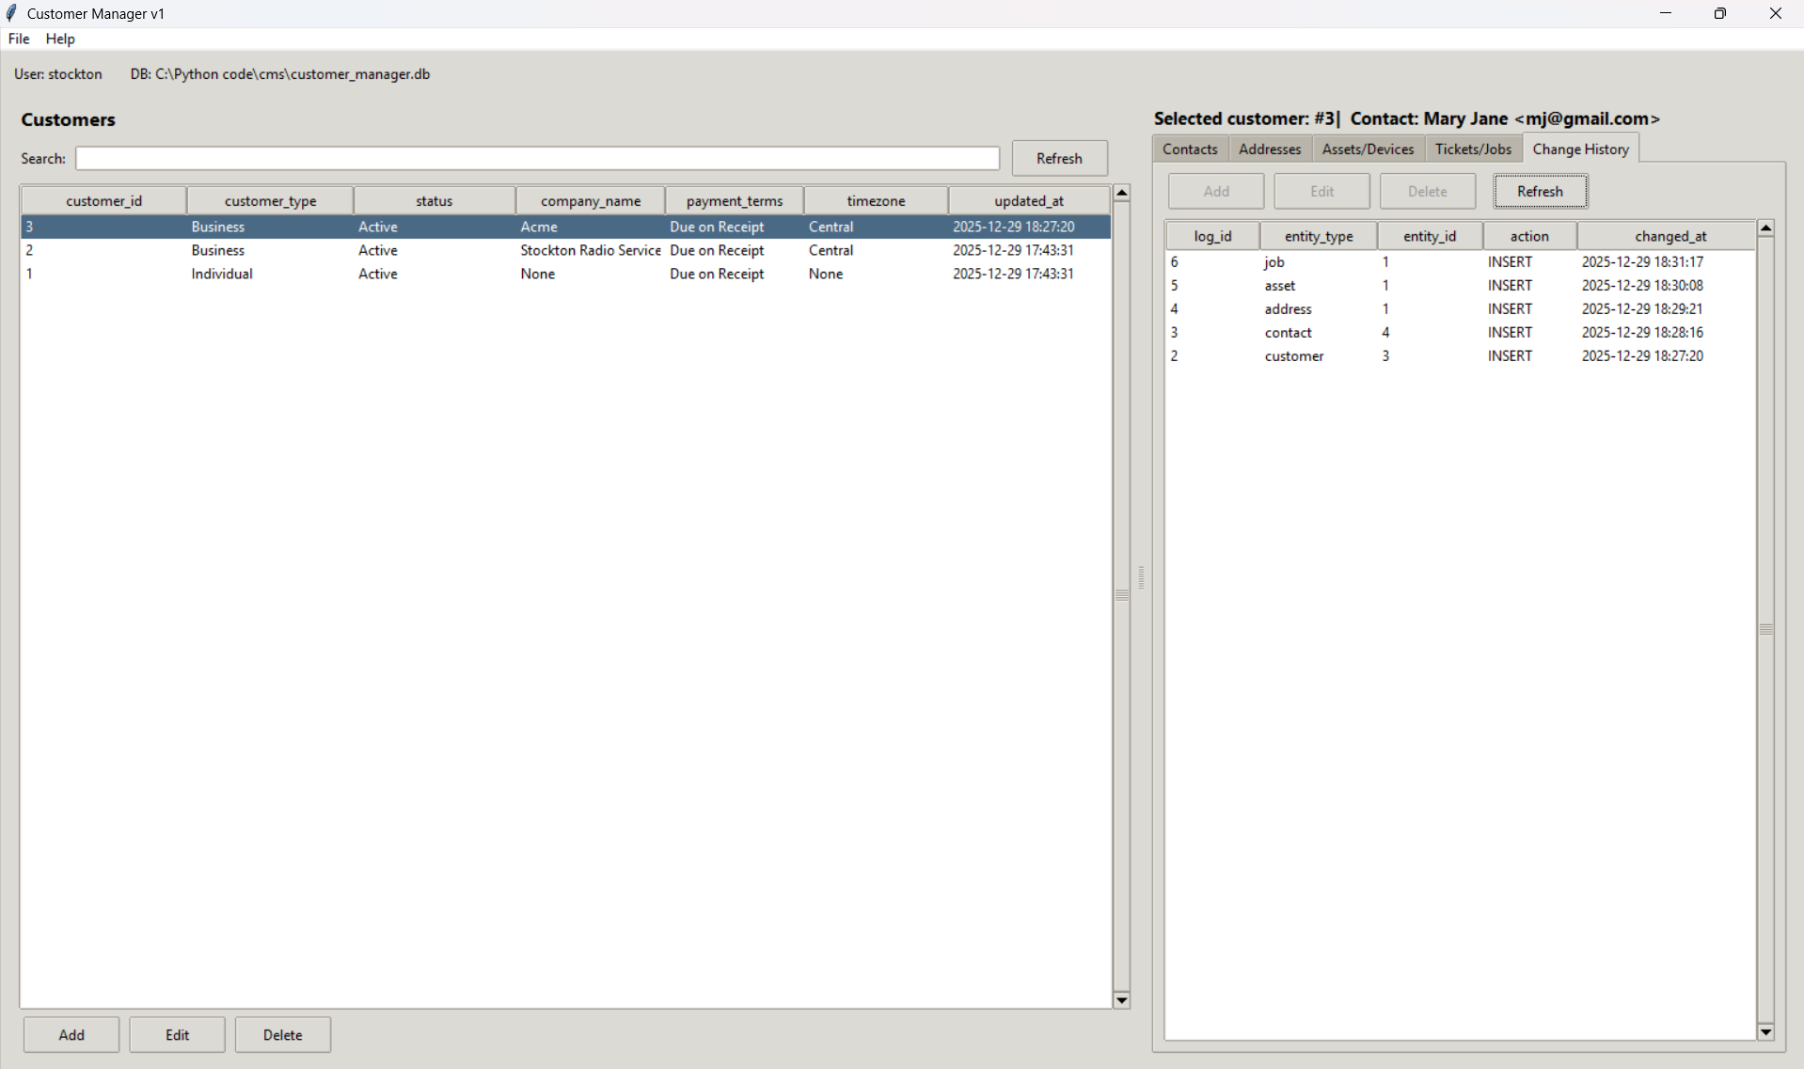Click scroll-down arrow of Customers list scrollbar

tap(1121, 1000)
